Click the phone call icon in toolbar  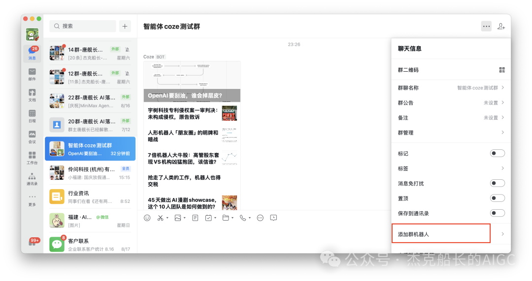coord(243,218)
